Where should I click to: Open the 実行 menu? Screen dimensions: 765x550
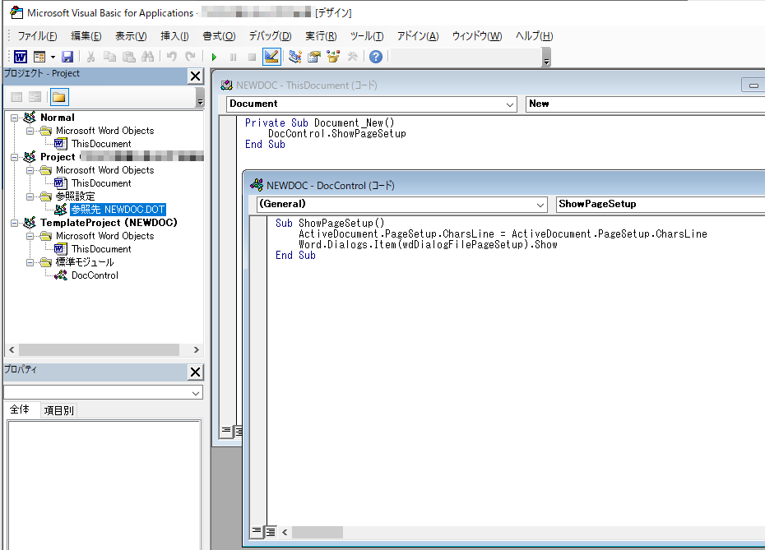click(321, 36)
